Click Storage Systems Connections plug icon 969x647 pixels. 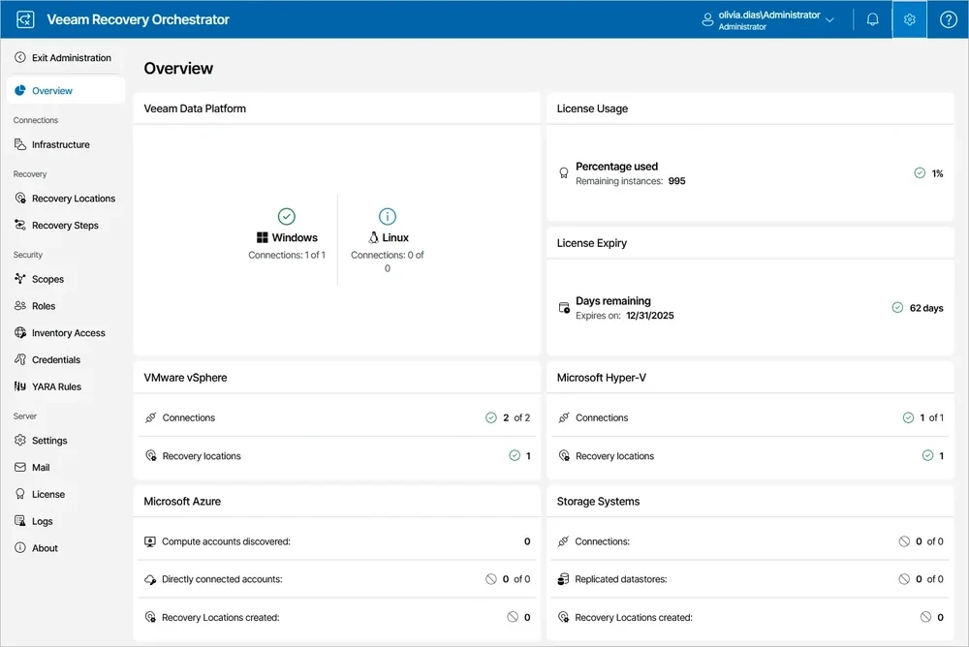point(563,541)
